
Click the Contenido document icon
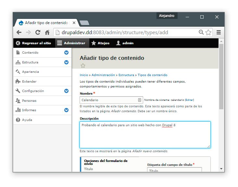tap(18, 52)
